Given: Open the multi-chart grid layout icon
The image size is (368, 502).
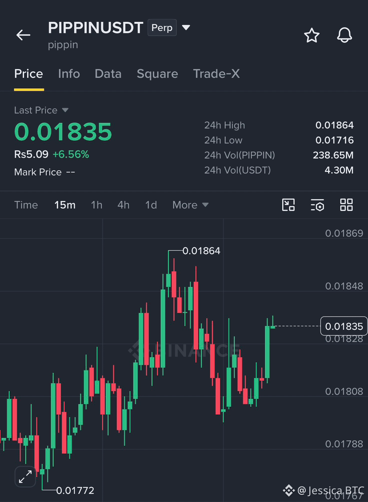Looking at the screenshot, I should tap(346, 205).
